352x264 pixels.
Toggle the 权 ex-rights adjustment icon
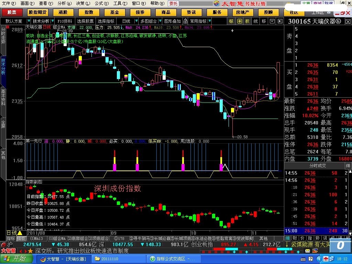pyautogui.click(x=247, y=21)
